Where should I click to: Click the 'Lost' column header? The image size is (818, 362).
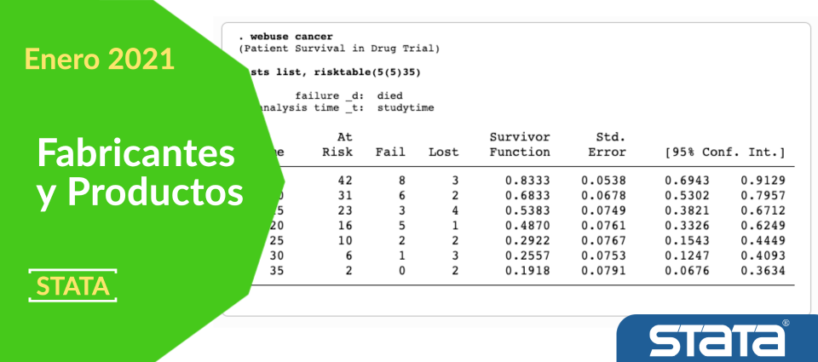point(443,152)
